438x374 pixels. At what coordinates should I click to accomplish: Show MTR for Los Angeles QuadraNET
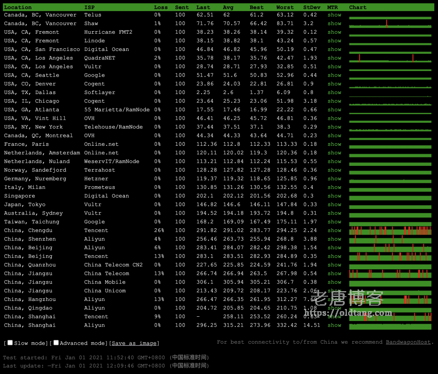pyautogui.click(x=334, y=58)
